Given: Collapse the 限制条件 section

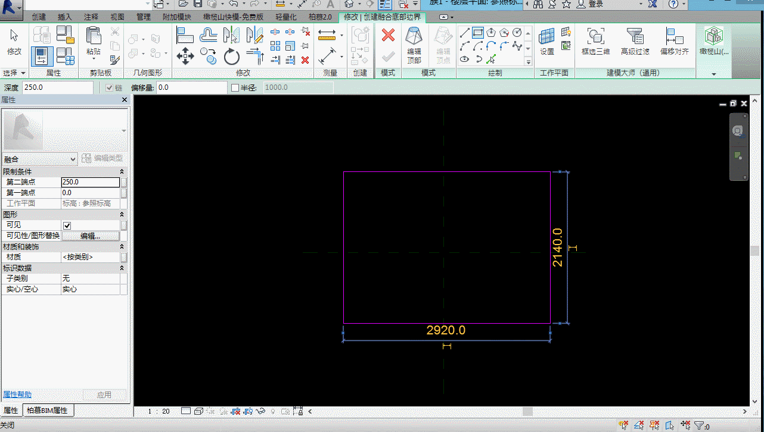Looking at the screenshot, I should [x=122, y=171].
